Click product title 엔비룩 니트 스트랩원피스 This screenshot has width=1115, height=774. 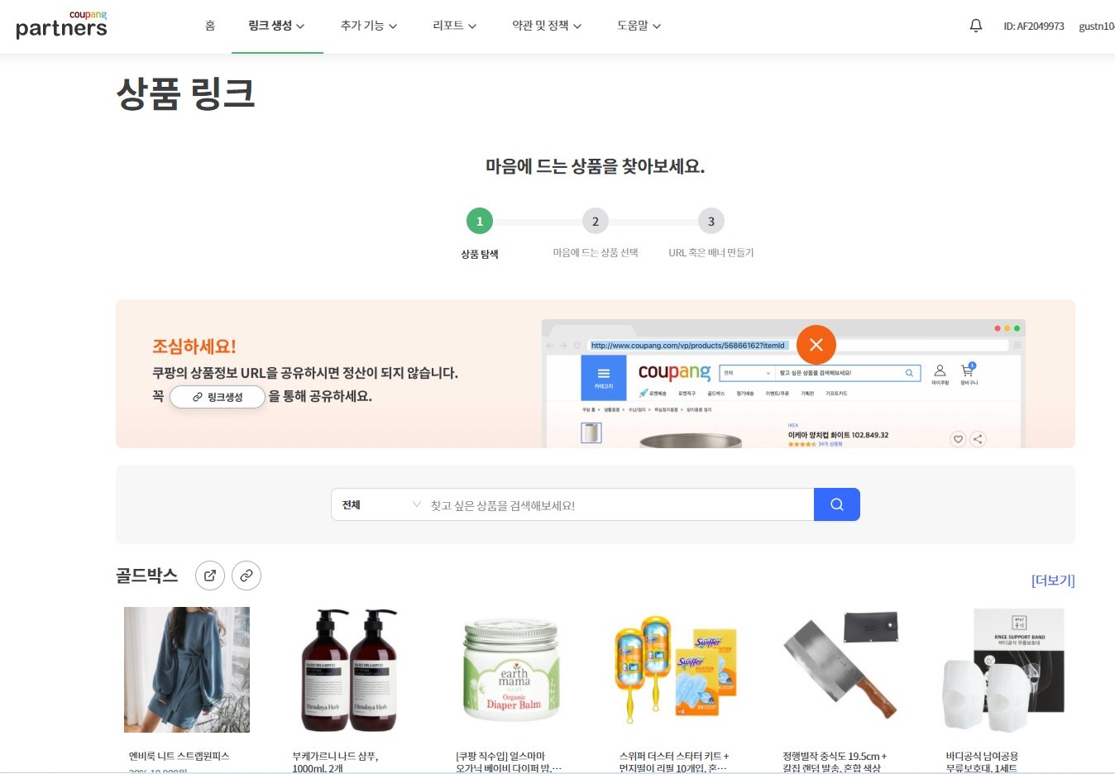pos(179,756)
